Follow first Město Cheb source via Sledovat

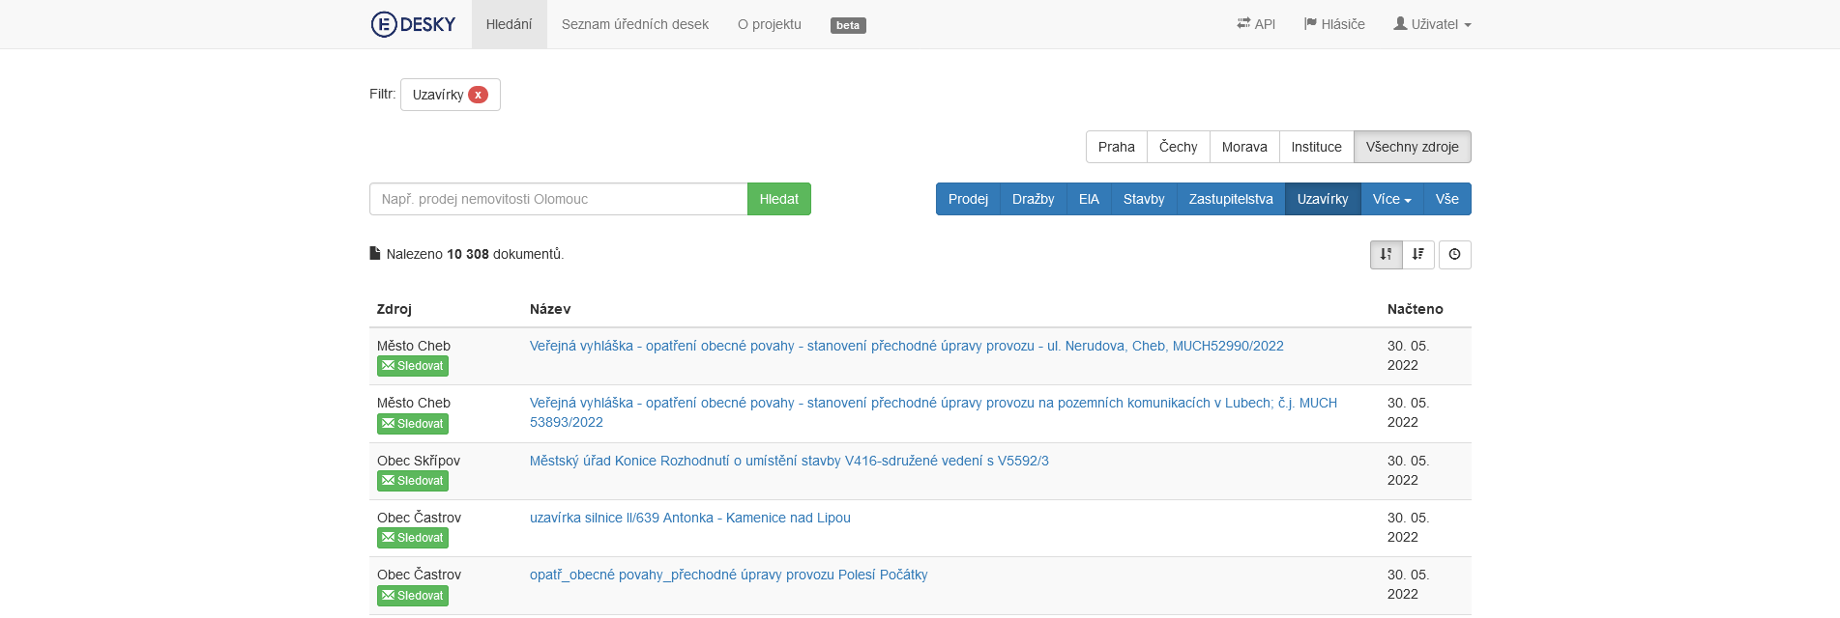click(413, 366)
